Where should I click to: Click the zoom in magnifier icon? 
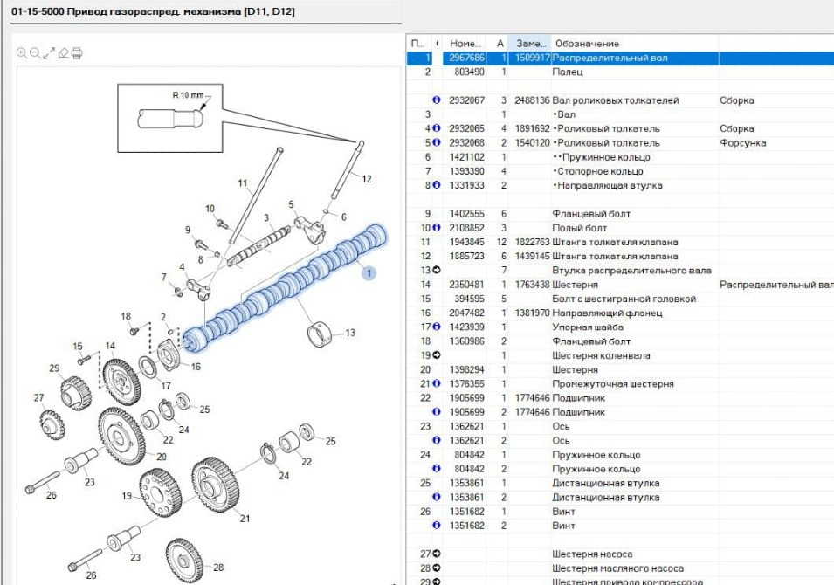coord(22,53)
